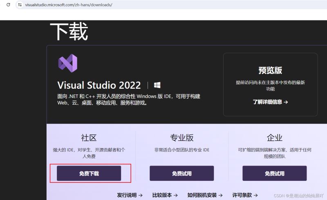The image size is (327, 200).
Task: Open the 了解详细信息 link
Action: click(x=270, y=102)
